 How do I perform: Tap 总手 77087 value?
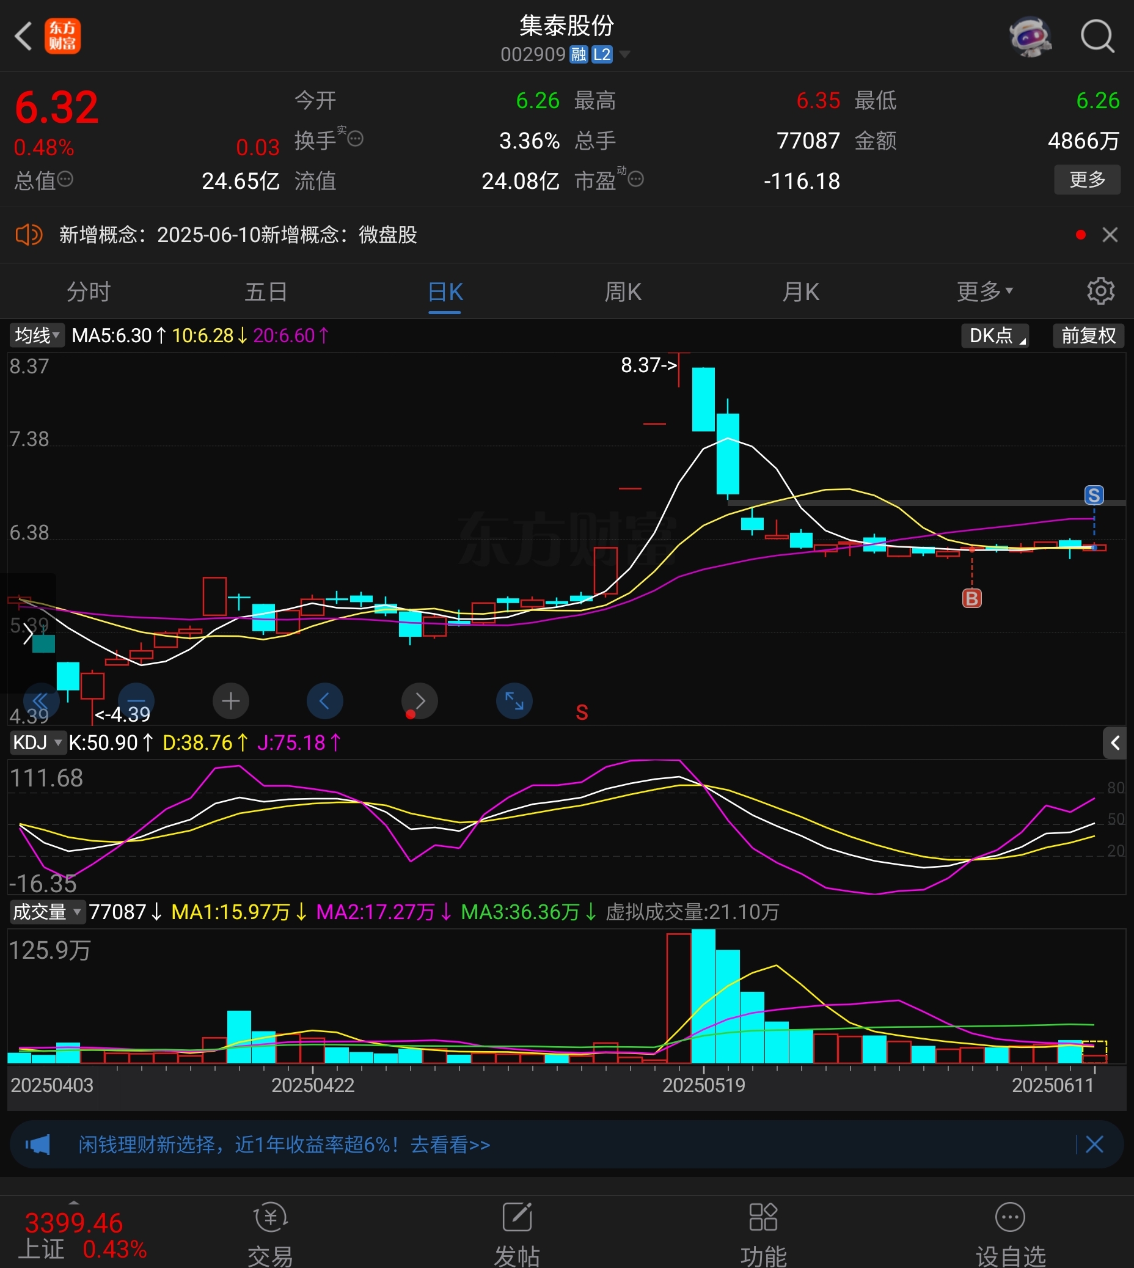pyautogui.click(x=808, y=141)
